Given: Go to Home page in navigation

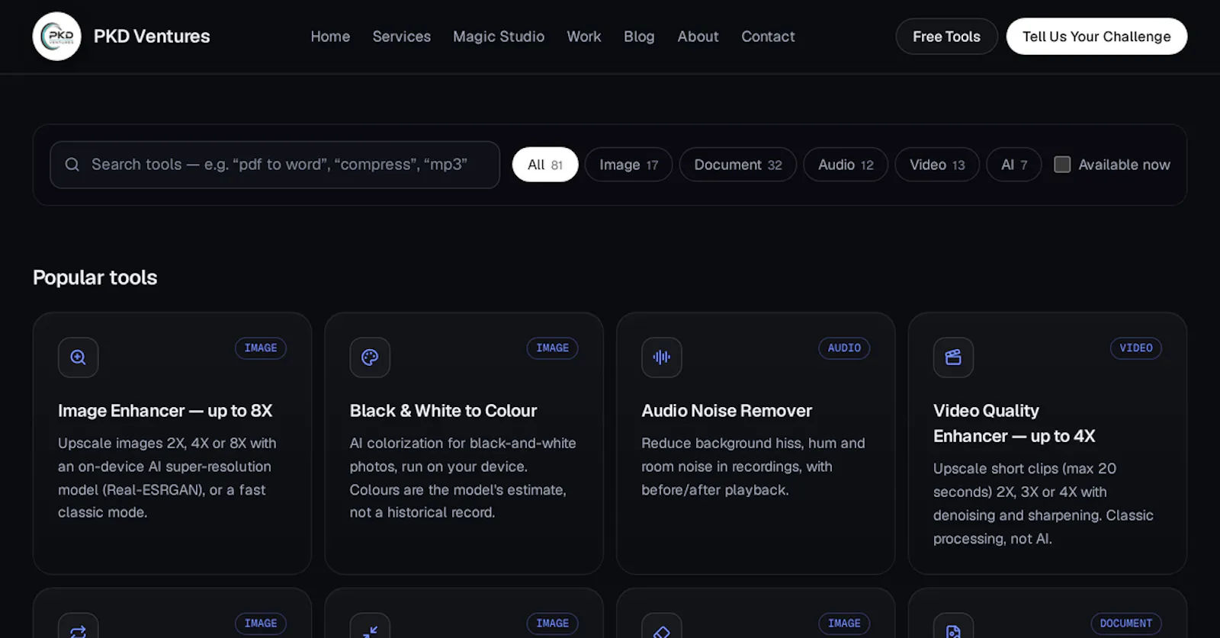Looking at the screenshot, I should pos(330,37).
